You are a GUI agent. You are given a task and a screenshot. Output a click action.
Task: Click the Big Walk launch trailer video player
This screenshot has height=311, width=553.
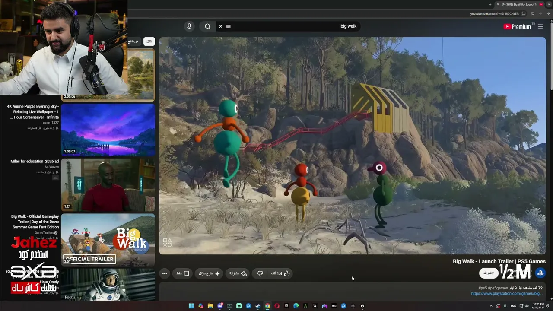click(x=353, y=146)
